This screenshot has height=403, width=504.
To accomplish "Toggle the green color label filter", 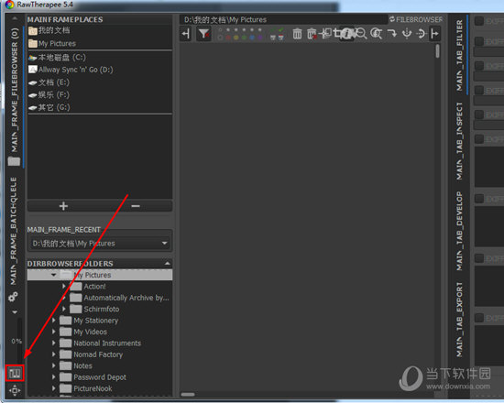I will click(x=244, y=38).
